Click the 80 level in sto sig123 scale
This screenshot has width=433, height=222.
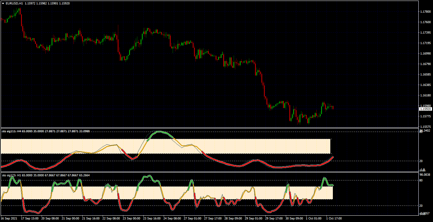[421, 180]
